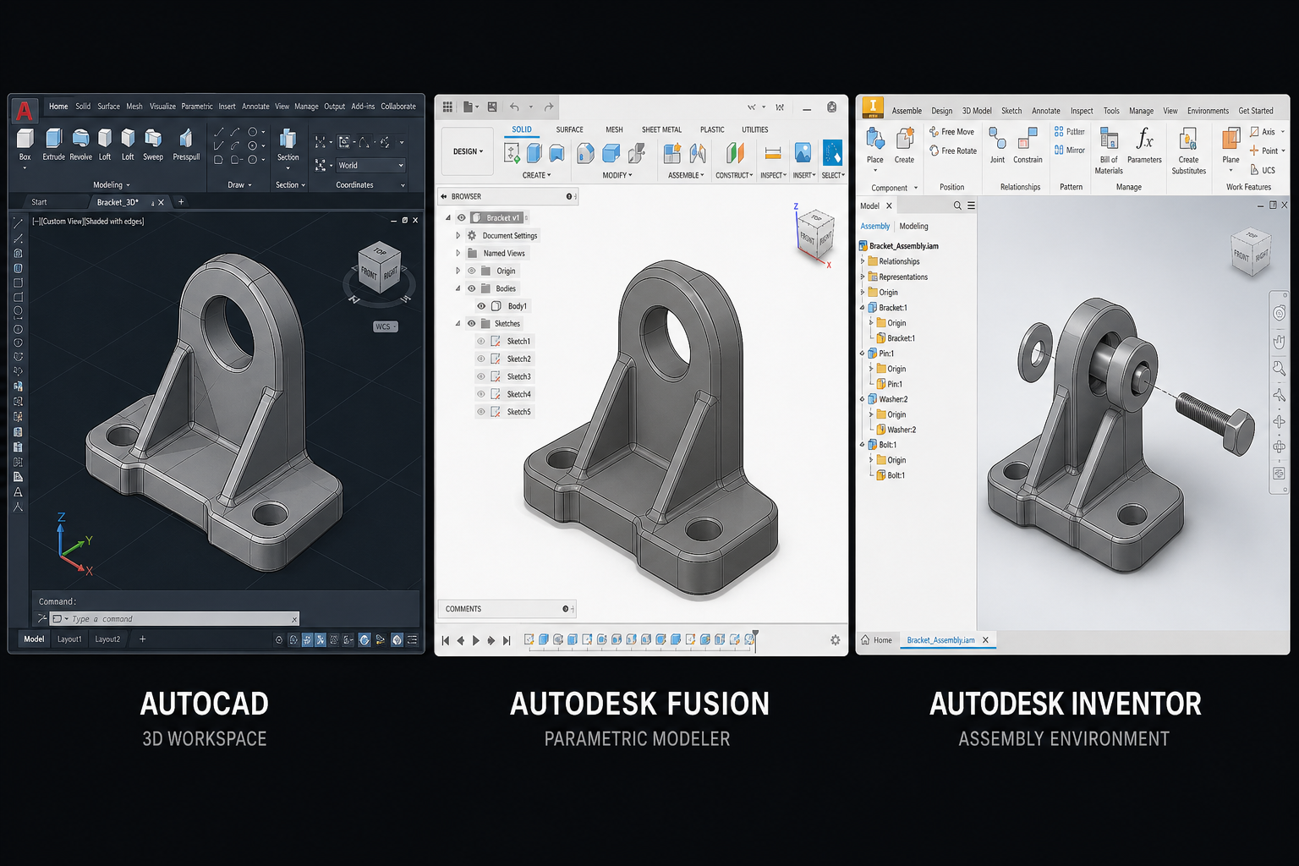
Task: Open the ASSEMBLE dropdown in Fusion
Action: click(x=686, y=175)
